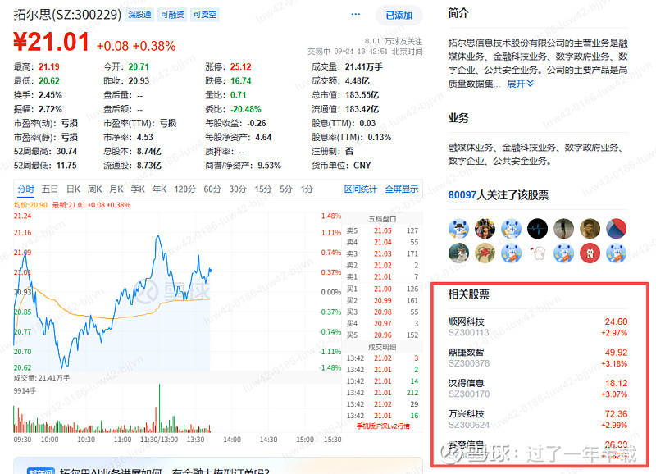
Task: Click the 总市值 value 183.55亿
Action: (x=362, y=95)
